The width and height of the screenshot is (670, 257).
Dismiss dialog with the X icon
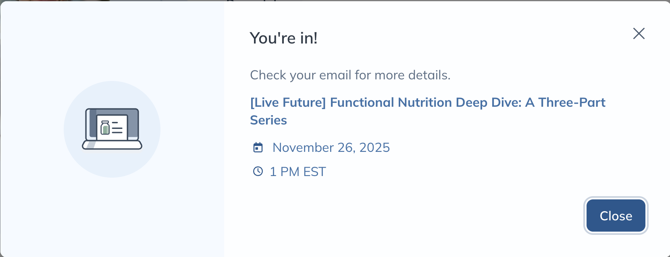(x=639, y=33)
